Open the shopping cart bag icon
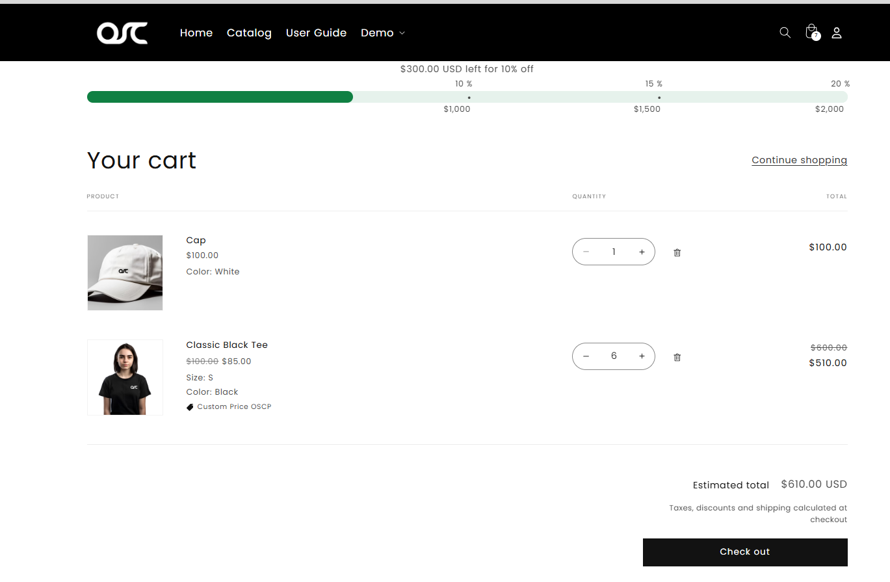890x582 pixels. 811,32
